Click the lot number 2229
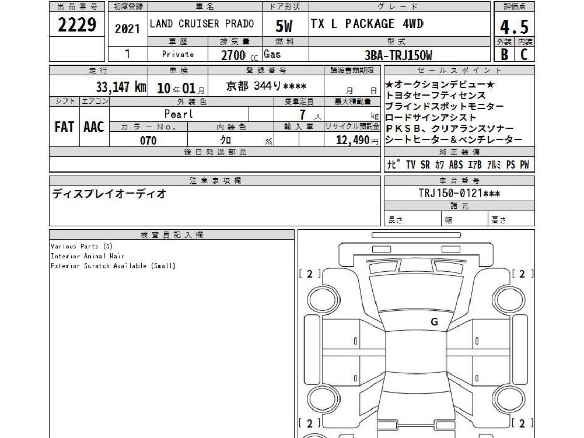Screen dimensions: 584x438 coord(77,24)
